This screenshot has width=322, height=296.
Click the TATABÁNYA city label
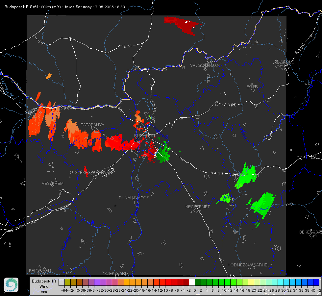coord(92,125)
